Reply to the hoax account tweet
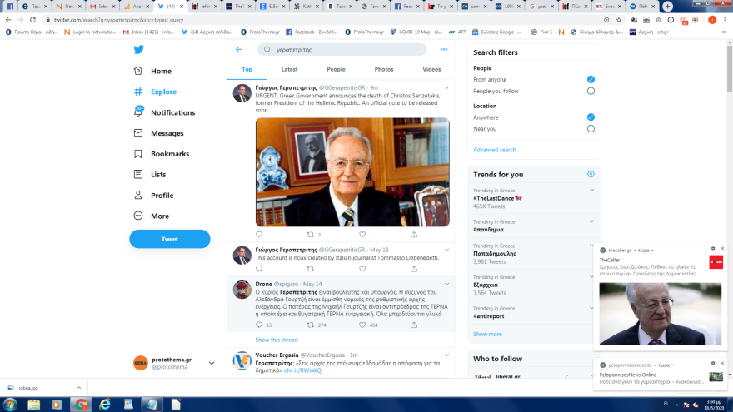Image resolution: width=733 pixels, height=412 pixels. point(259,269)
